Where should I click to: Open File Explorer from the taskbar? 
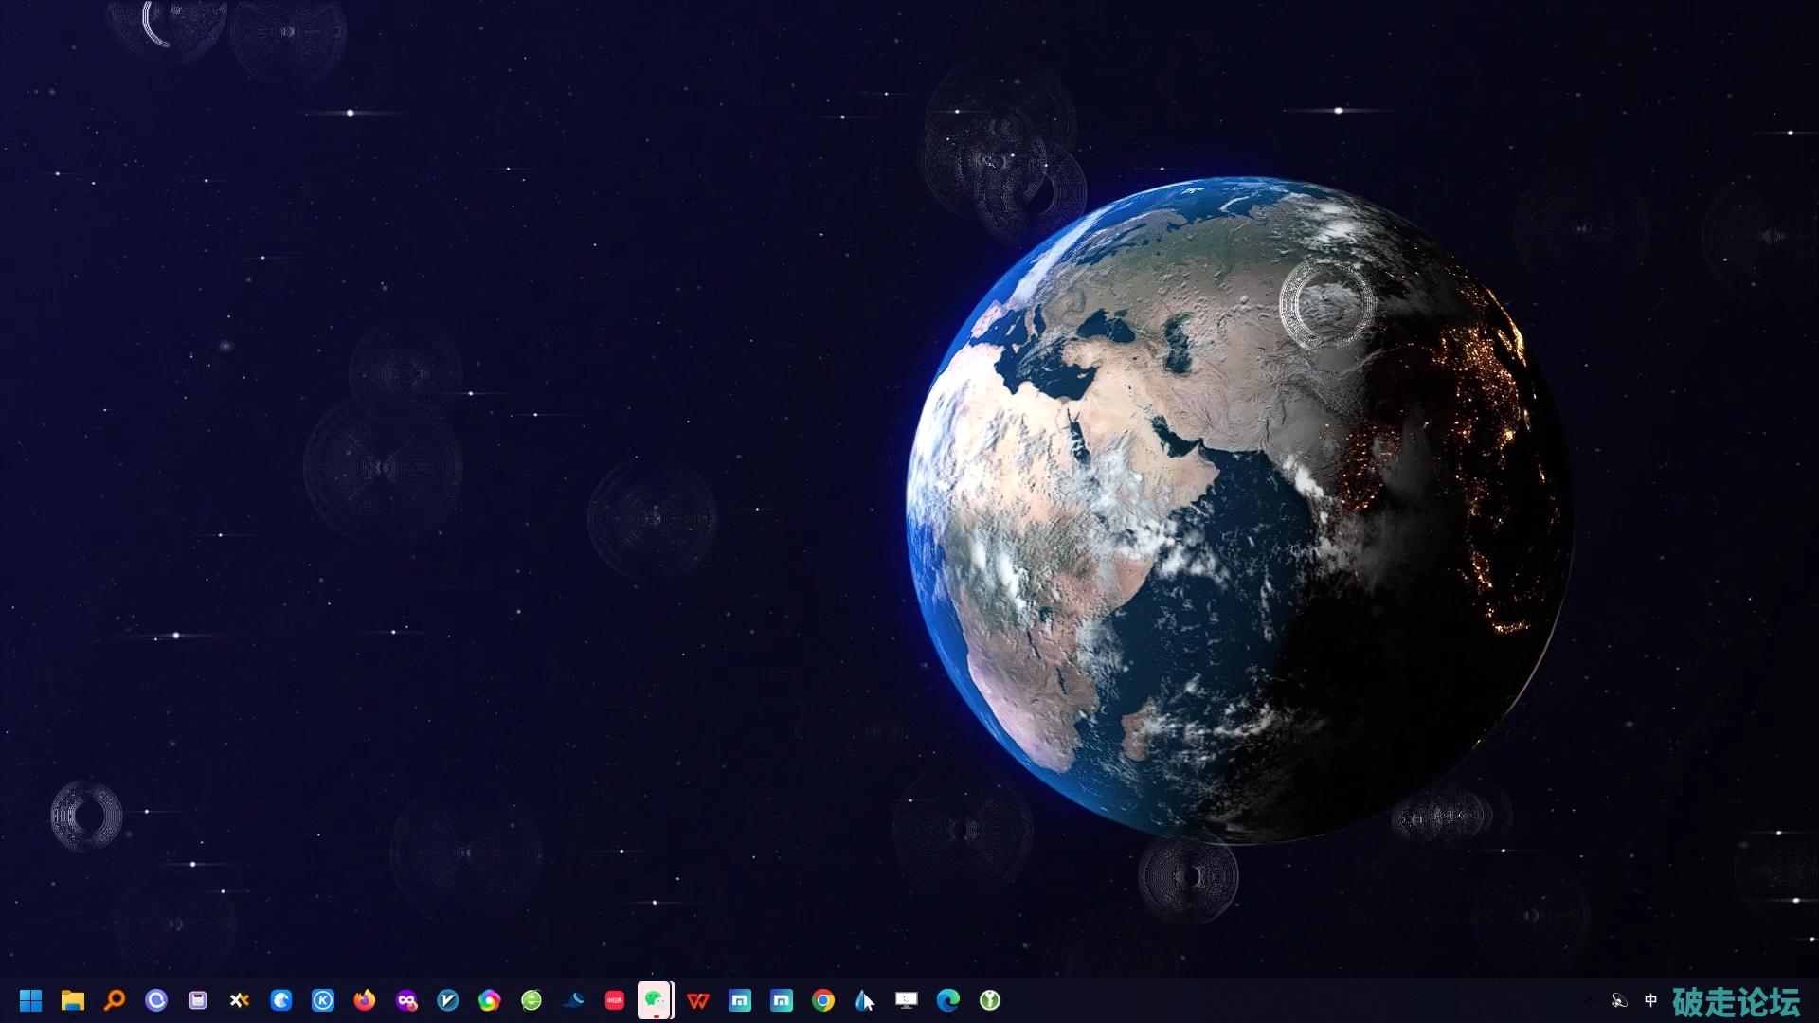73,1000
